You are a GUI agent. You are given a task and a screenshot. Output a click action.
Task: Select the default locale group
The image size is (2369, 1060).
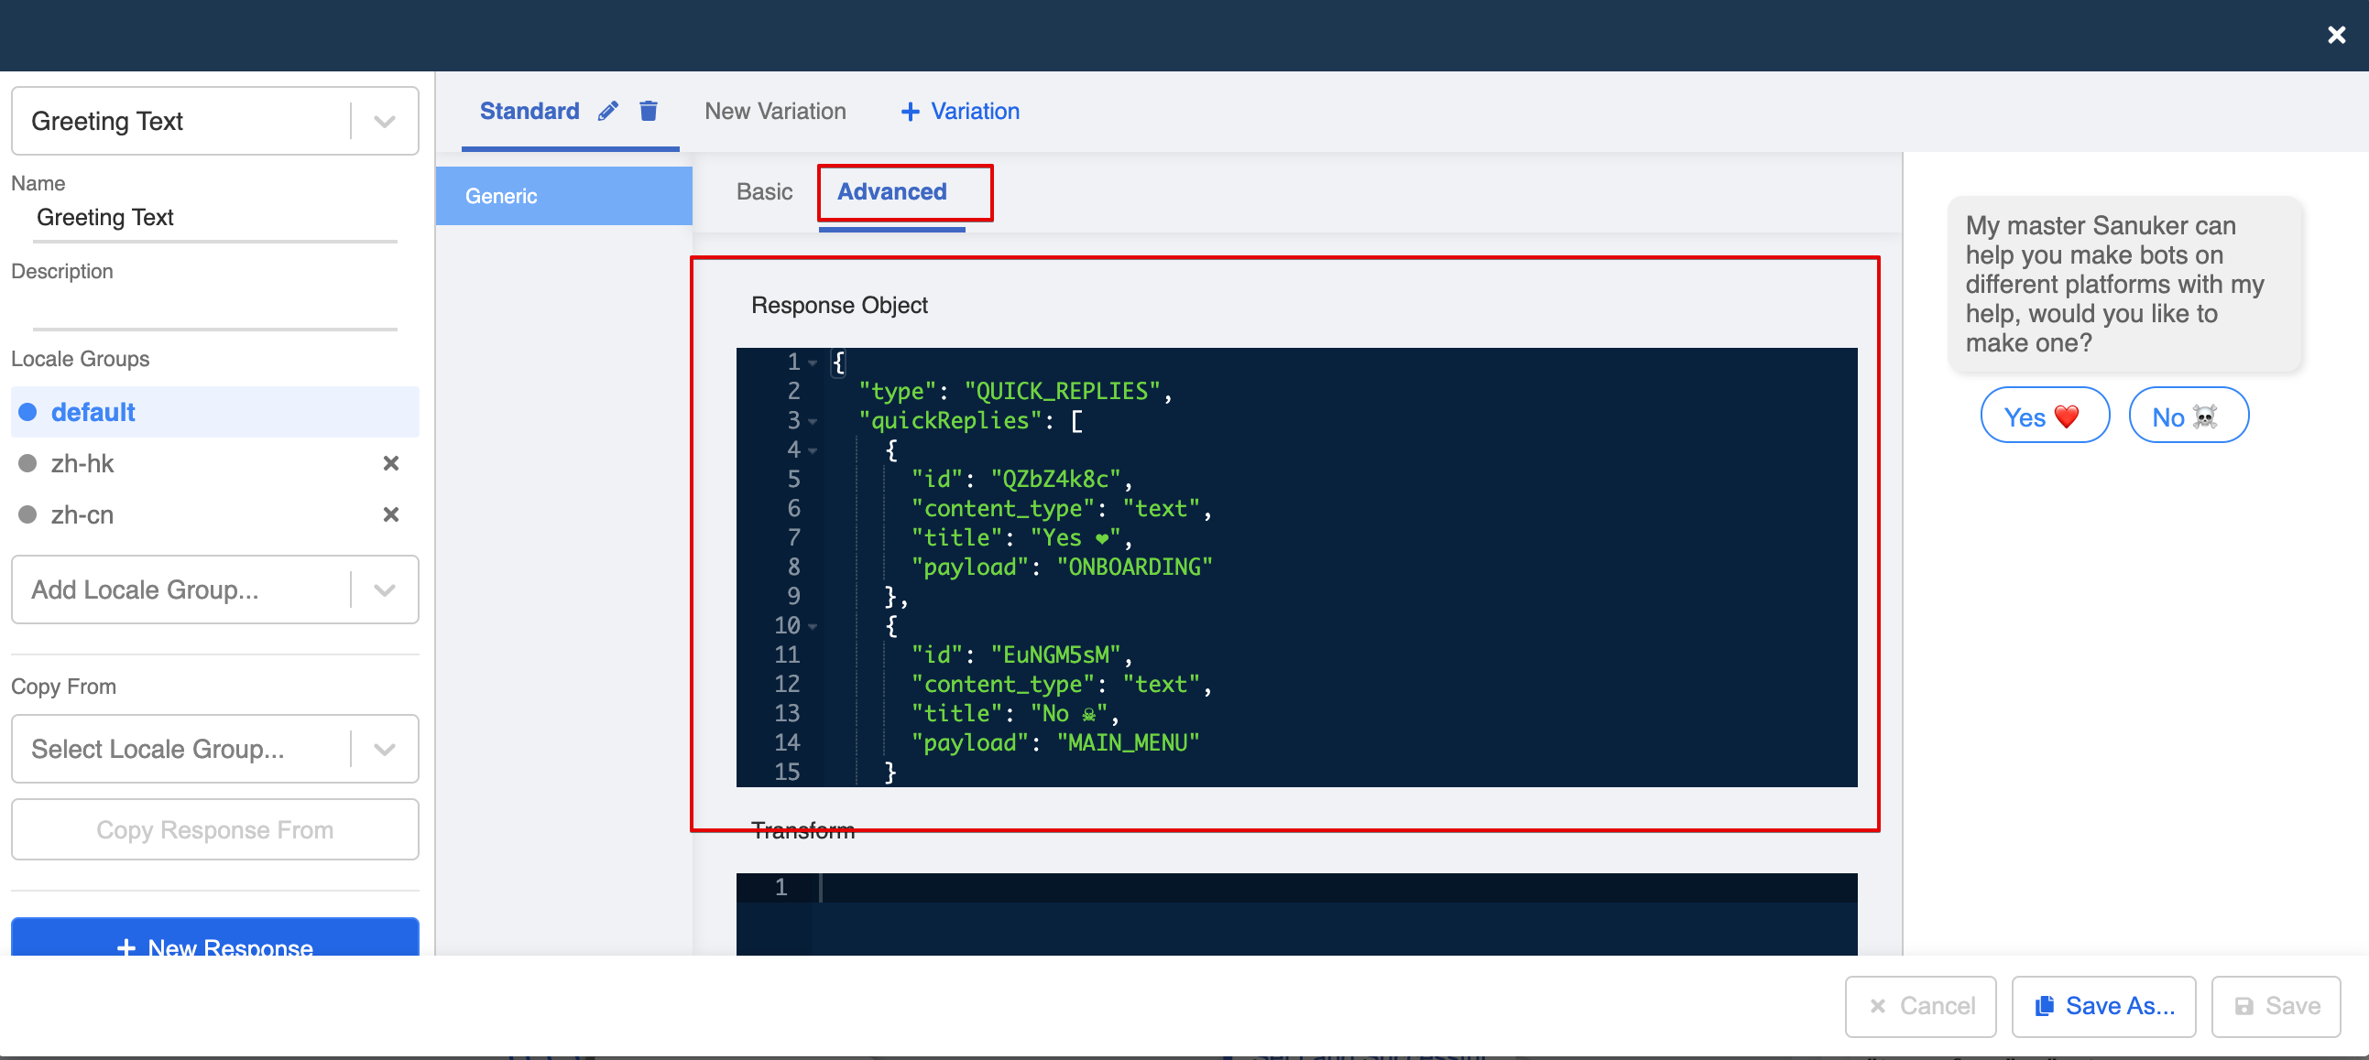[x=215, y=412]
